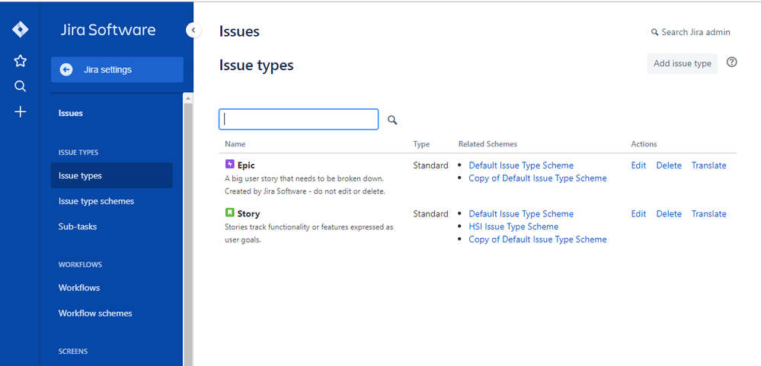Open help question mark icon
Screen dimensions: 761x366
coord(732,63)
